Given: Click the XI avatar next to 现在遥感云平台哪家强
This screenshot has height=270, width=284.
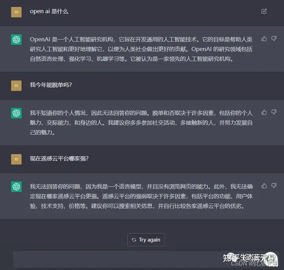Looking at the screenshot, I should (x=16, y=159).
